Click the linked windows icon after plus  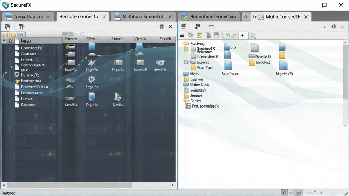pos(253,35)
